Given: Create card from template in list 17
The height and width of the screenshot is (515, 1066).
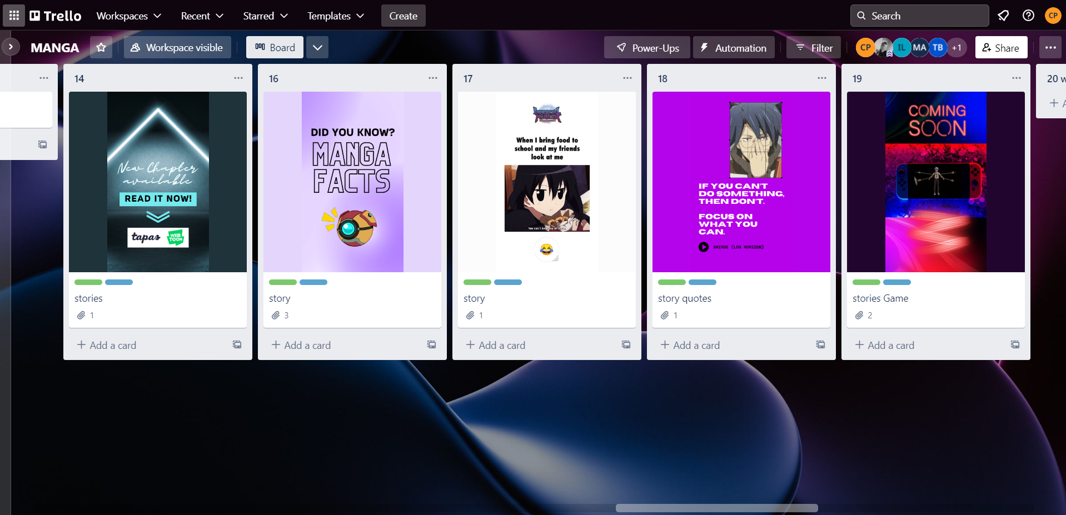Looking at the screenshot, I should [626, 344].
